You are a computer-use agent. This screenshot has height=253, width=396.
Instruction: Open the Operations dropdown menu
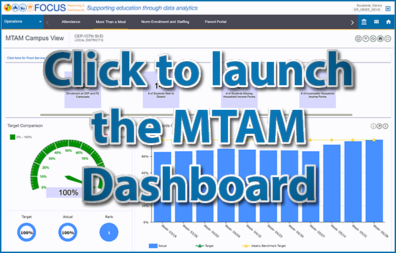pyautogui.click(x=23, y=22)
